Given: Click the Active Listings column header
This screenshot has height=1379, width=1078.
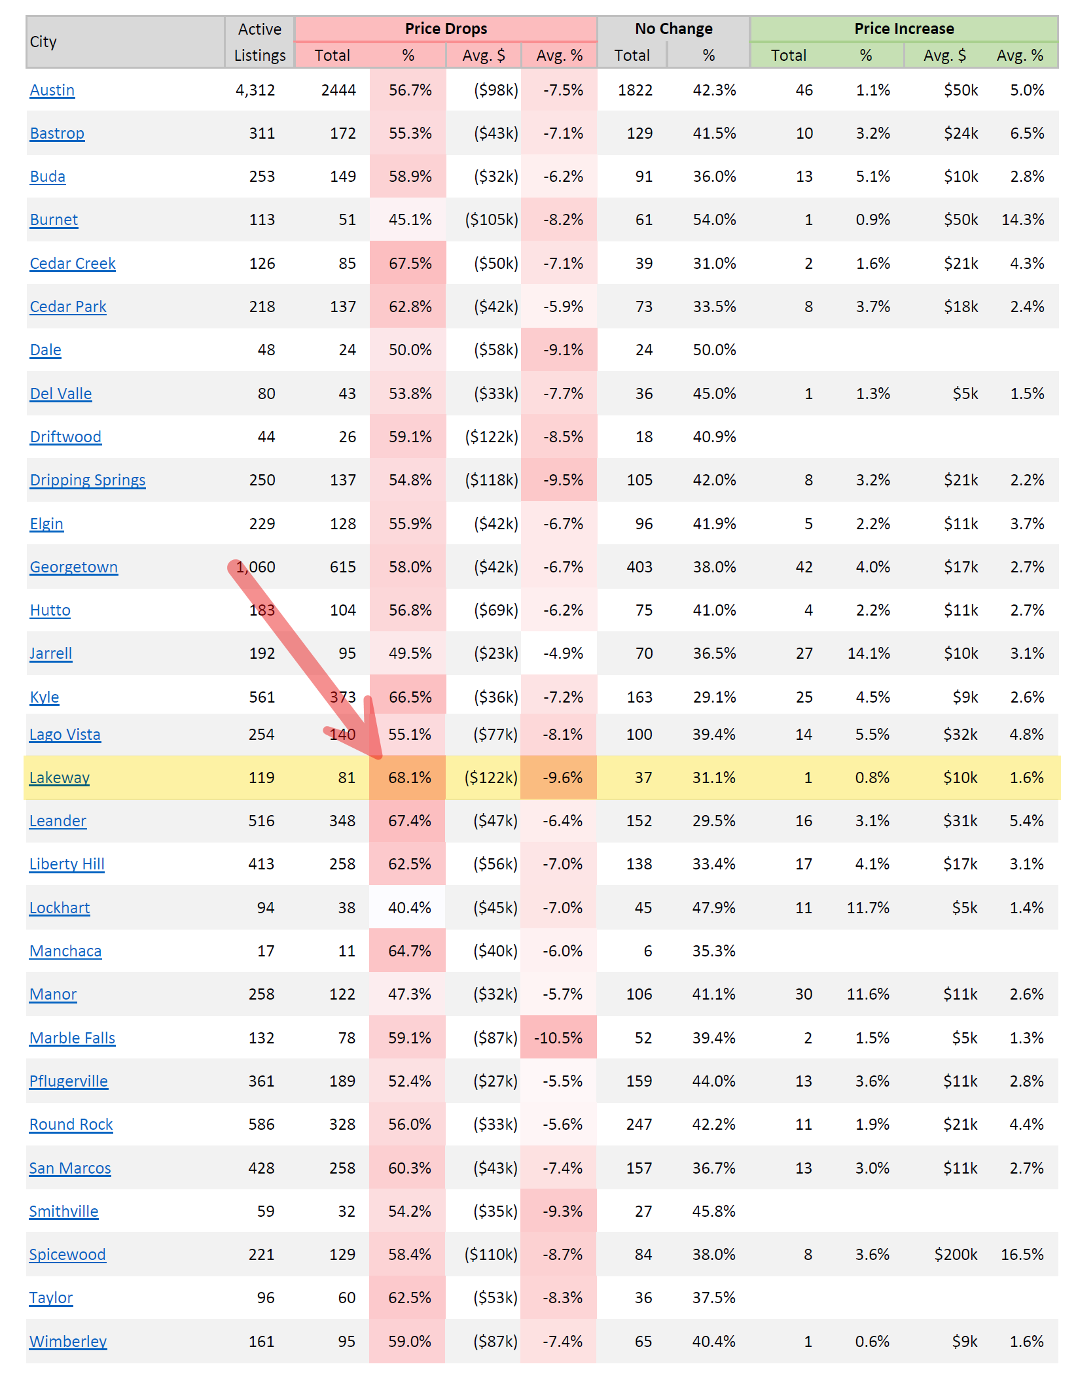Looking at the screenshot, I should (x=260, y=42).
